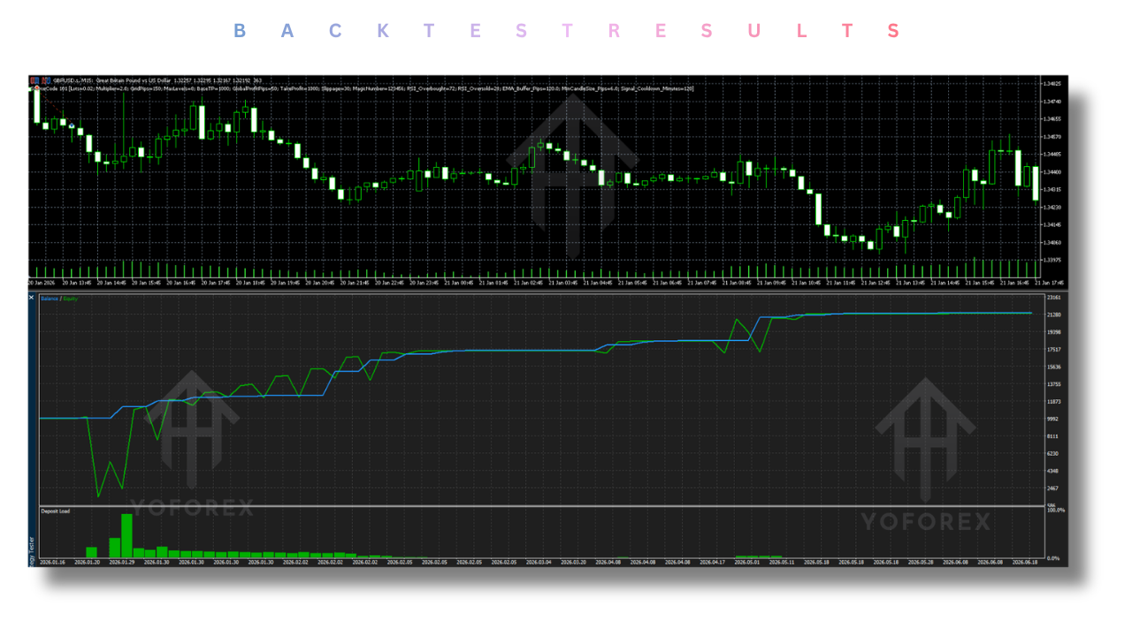The image size is (1132, 636).
Task: Click the 2026.01.16 date label
Action: tap(51, 562)
